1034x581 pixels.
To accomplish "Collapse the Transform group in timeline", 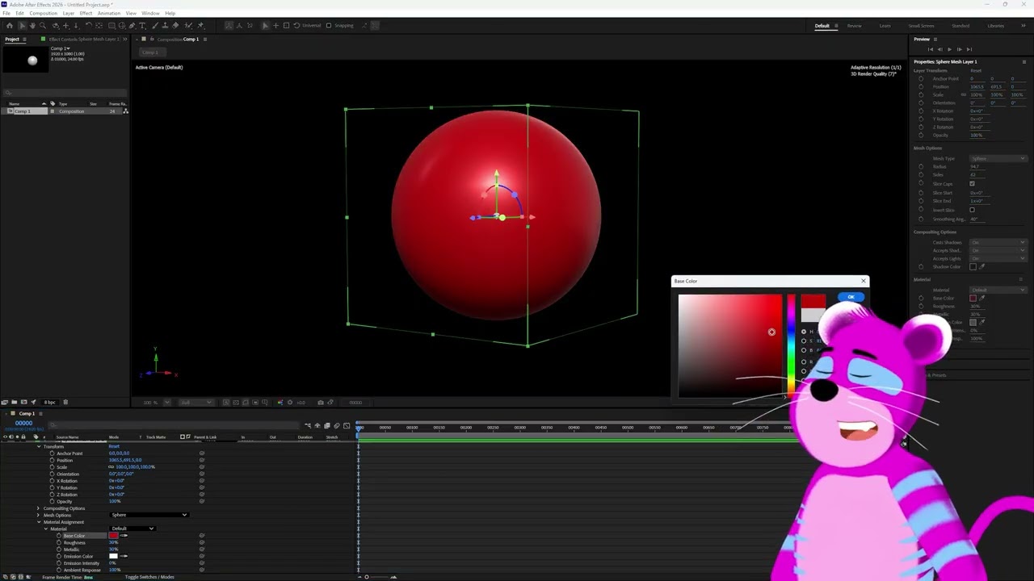I will tap(39, 446).
